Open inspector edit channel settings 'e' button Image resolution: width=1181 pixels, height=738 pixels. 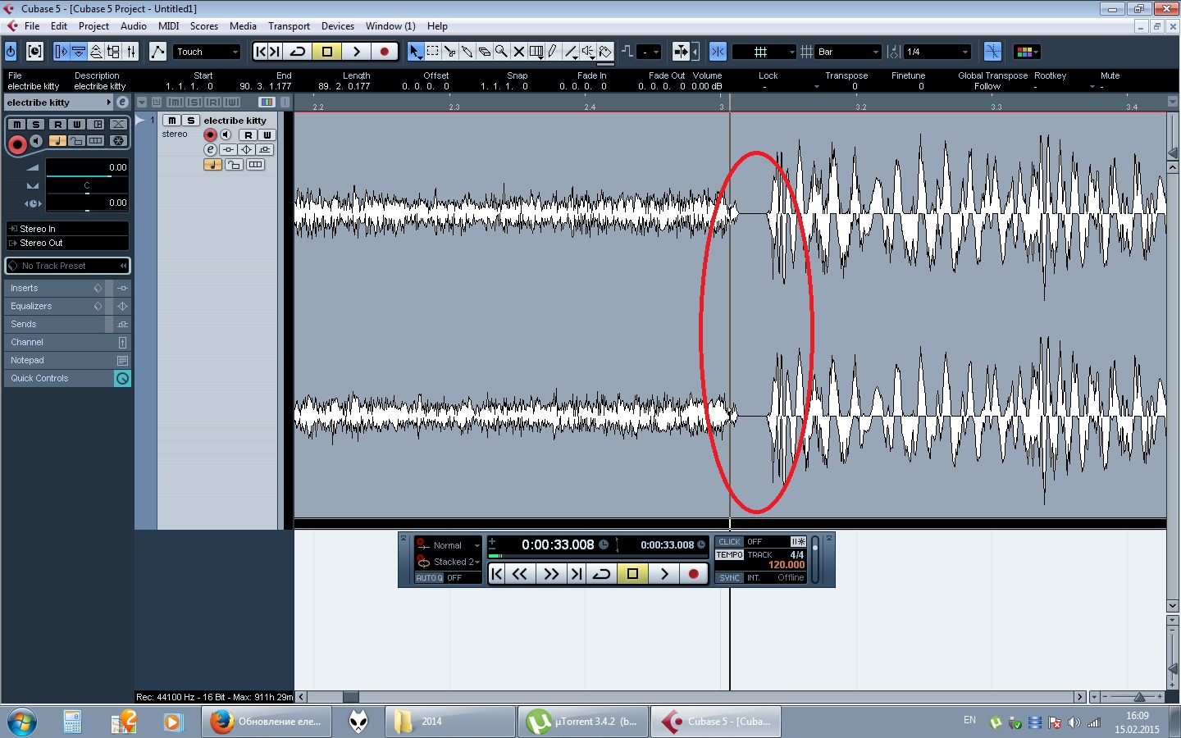coord(122,102)
